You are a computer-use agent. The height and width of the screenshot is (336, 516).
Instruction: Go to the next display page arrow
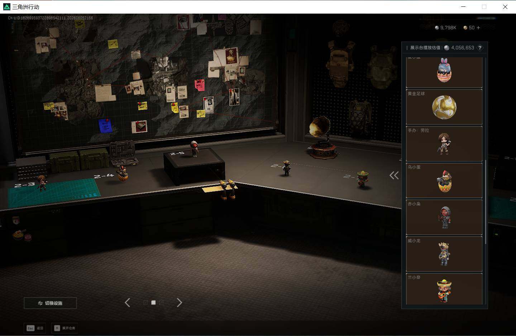pos(180,303)
